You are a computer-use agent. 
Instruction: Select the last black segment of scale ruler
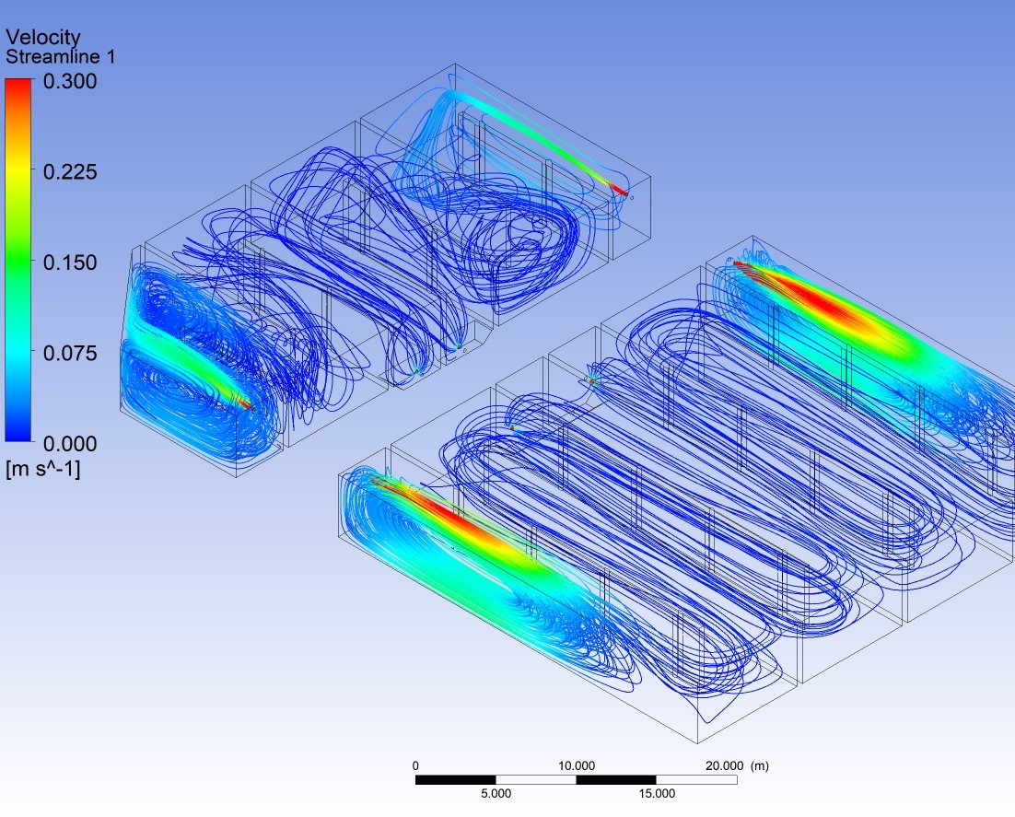pos(615,779)
